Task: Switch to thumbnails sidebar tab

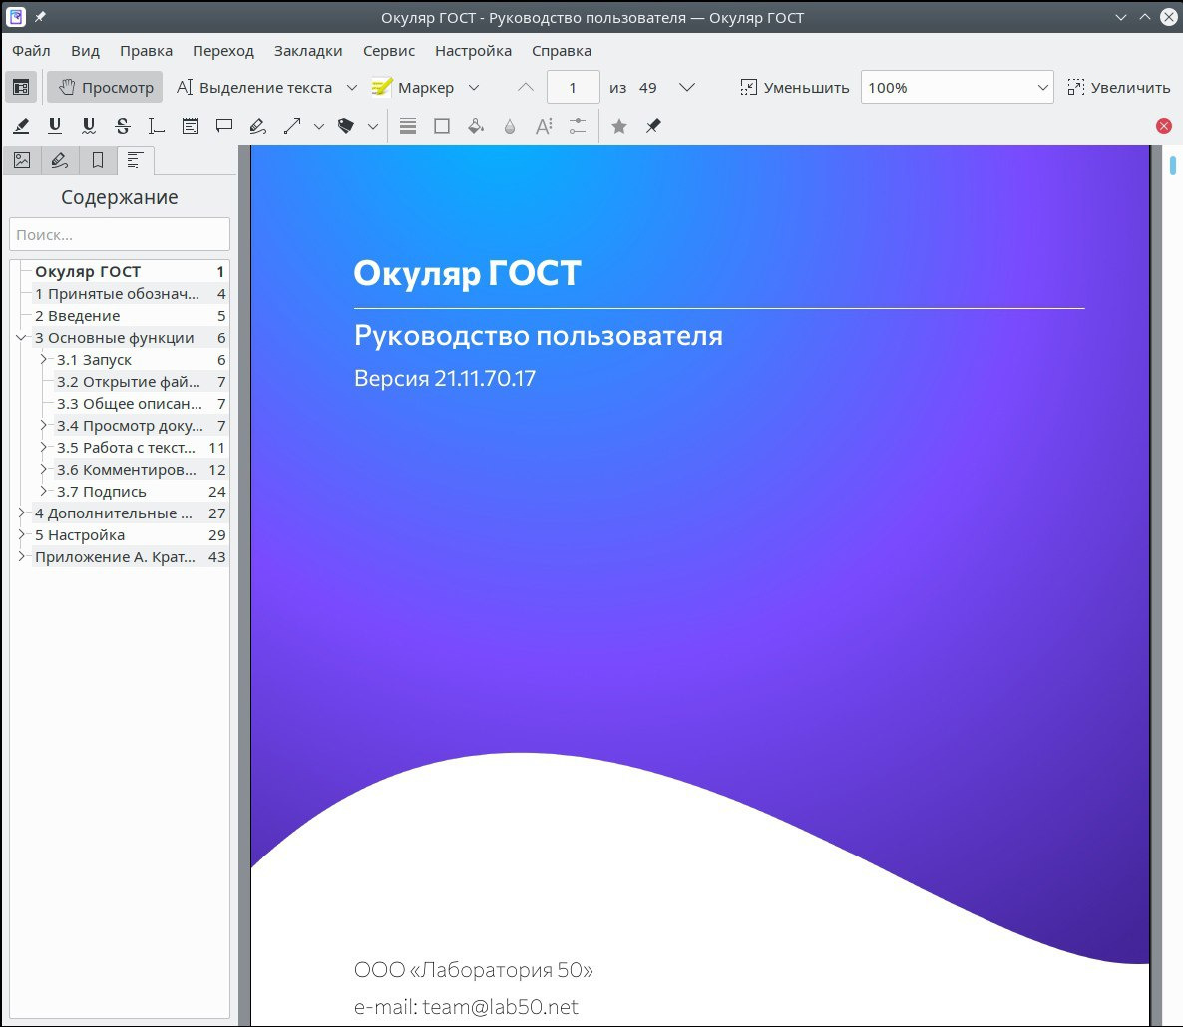Action: [22, 160]
